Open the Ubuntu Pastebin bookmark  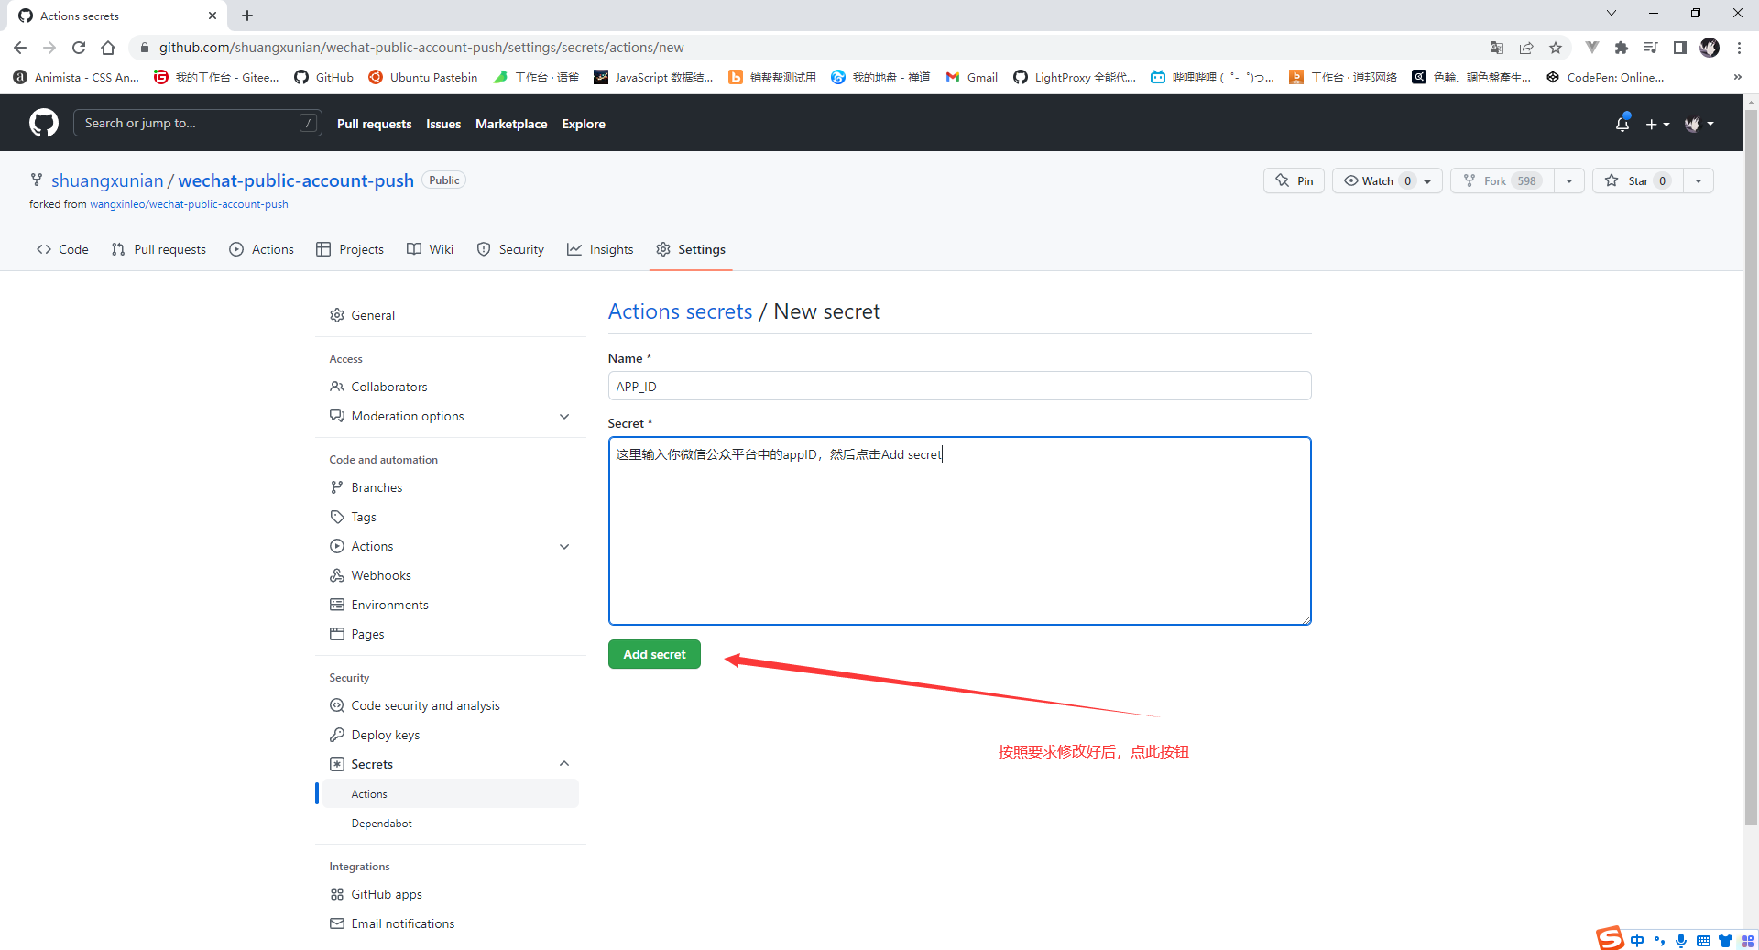[423, 77]
